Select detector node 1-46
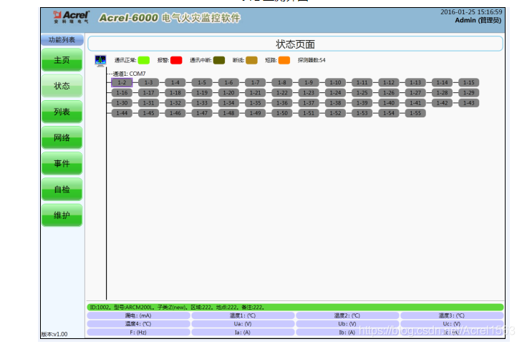 click(x=175, y=113)
